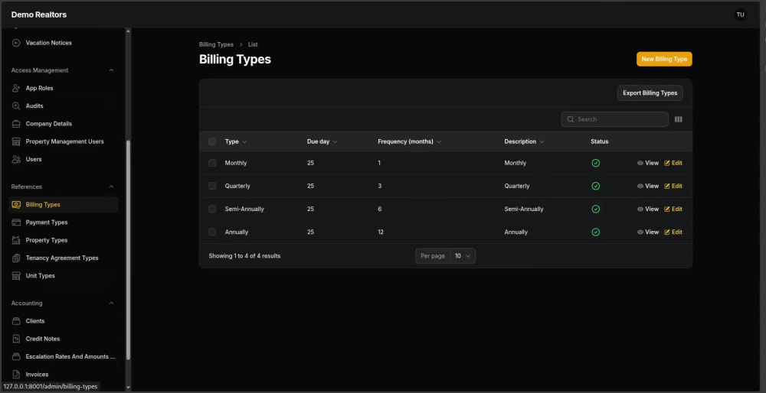Edit the Annually billing type
The height and width of the screenshot is (393, 766).
coord(673,232)
